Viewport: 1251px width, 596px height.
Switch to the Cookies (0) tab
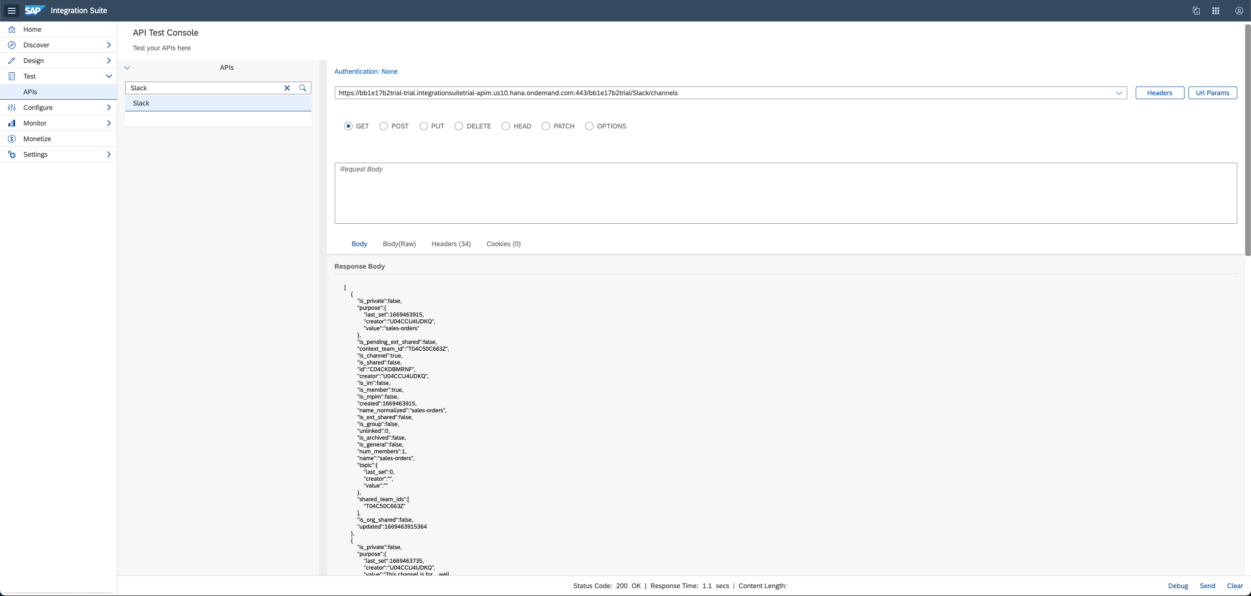click(503, 244)
